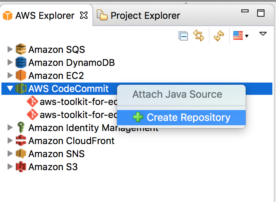Toggle Link with Editor icon

point(198,35)
